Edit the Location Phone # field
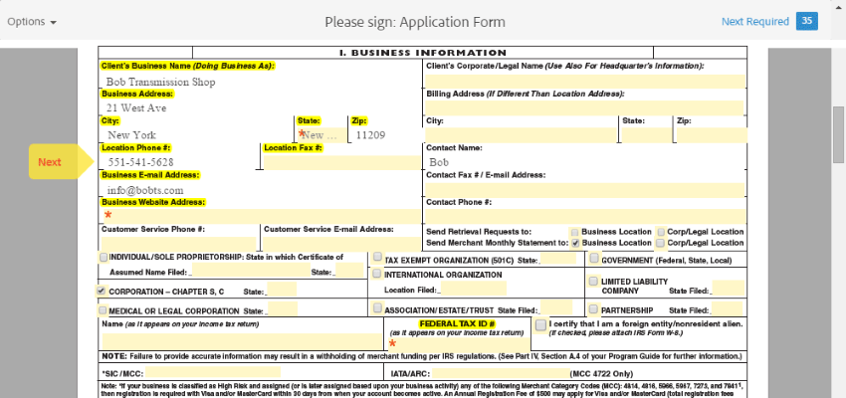846x398 pixels. 179,162
